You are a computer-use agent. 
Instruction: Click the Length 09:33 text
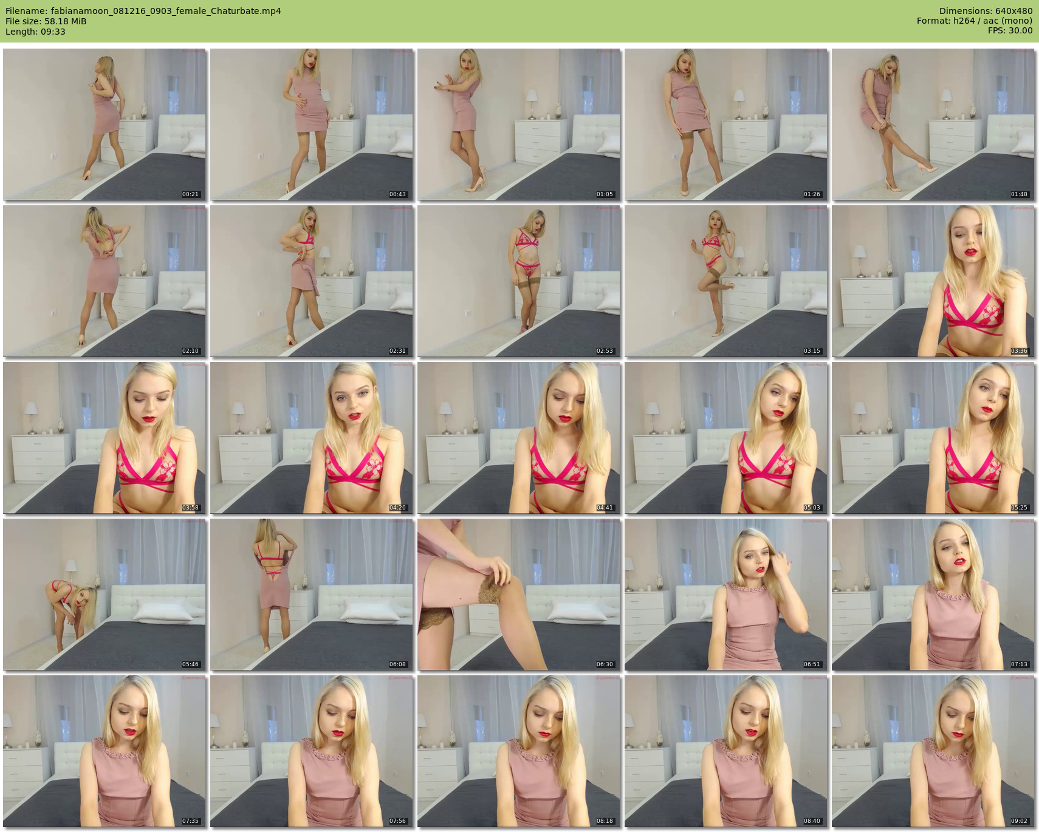(35, 32)
